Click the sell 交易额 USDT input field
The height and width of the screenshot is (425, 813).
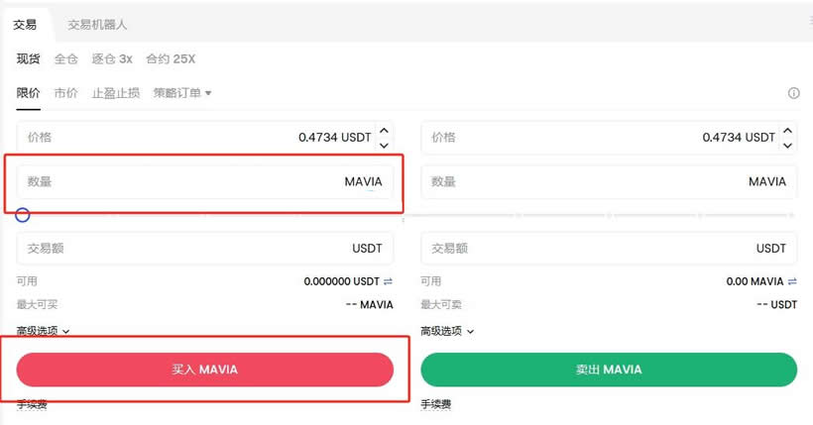609,249
